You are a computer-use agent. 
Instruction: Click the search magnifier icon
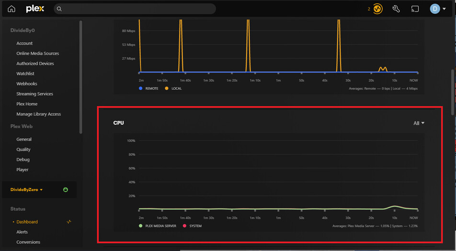point(59,9)
